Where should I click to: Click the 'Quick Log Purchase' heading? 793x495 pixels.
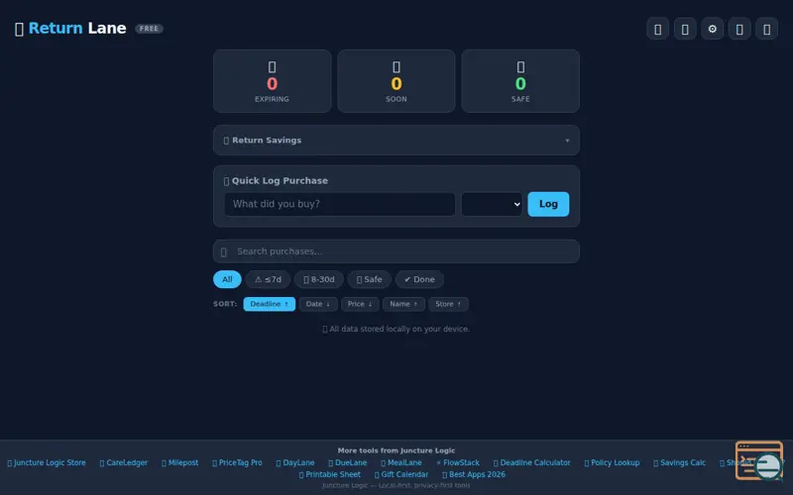(x=276, y=181)
